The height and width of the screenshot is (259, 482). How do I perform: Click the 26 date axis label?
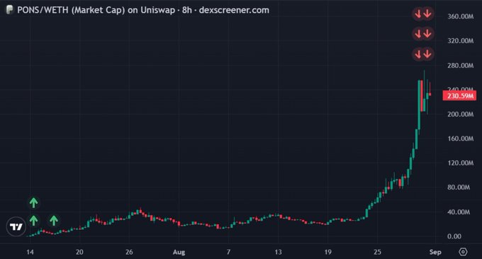(x=129, y=252)
